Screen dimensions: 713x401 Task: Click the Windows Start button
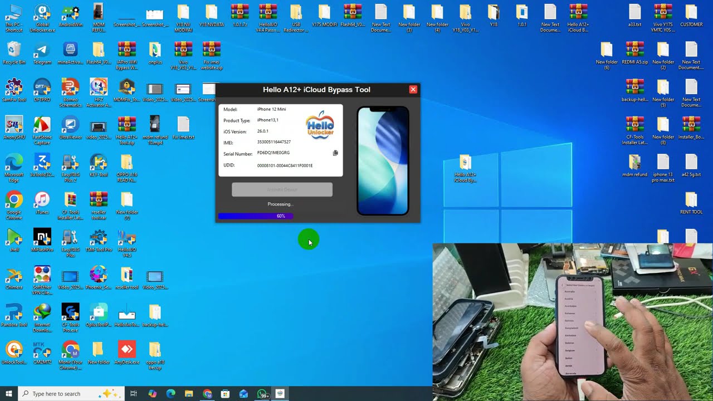9,394
